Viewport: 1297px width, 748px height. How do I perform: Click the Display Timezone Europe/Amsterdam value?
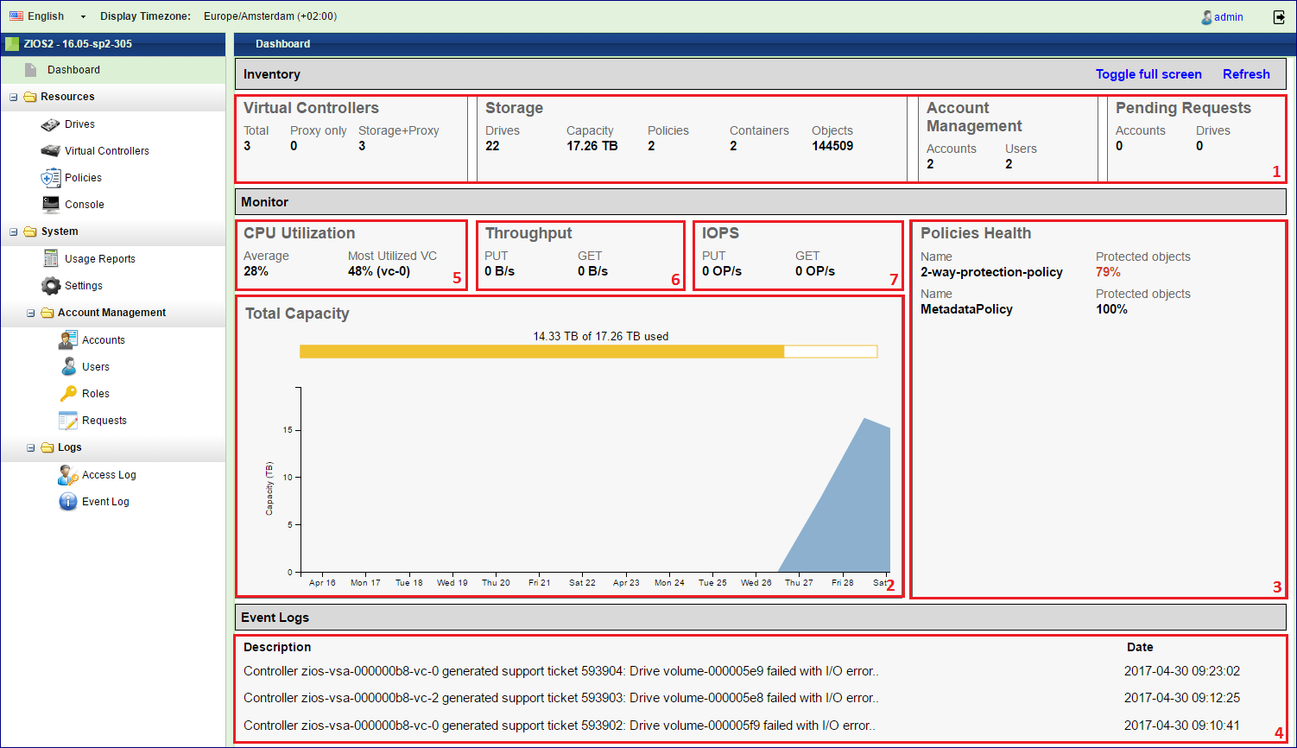(270, 16)
